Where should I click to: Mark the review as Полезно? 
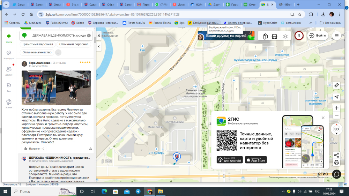[x=34, y=149]
